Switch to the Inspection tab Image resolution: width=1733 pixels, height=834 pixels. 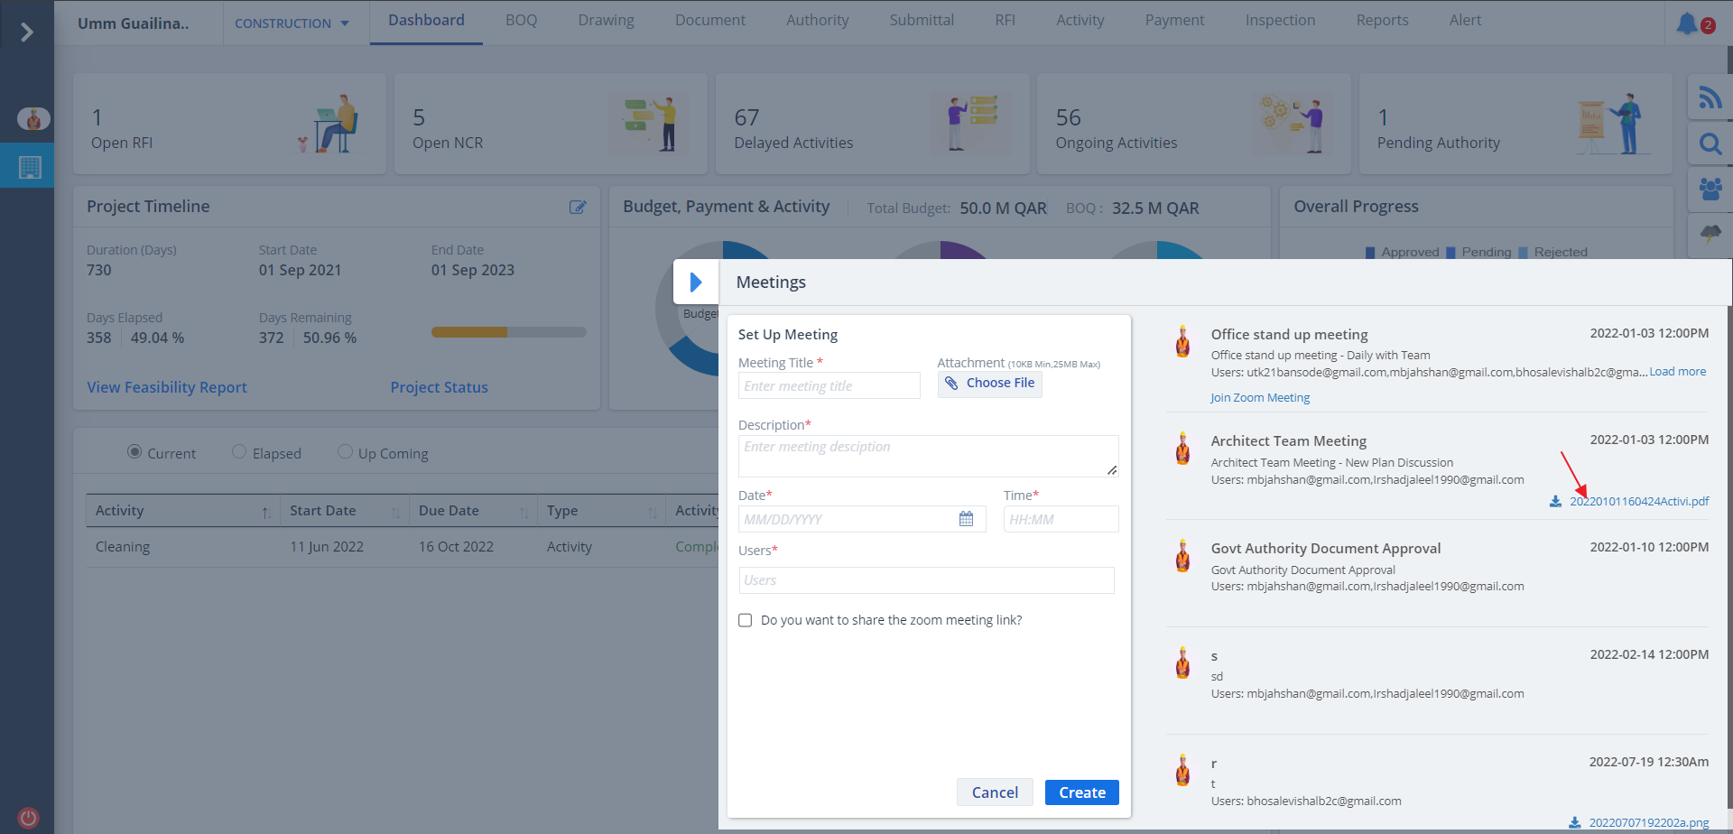point(1280,20)
